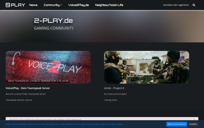204x128 pixels.
Task: Open the Neighbourhood-Life menu item
Action: click(x=109, y=5)
